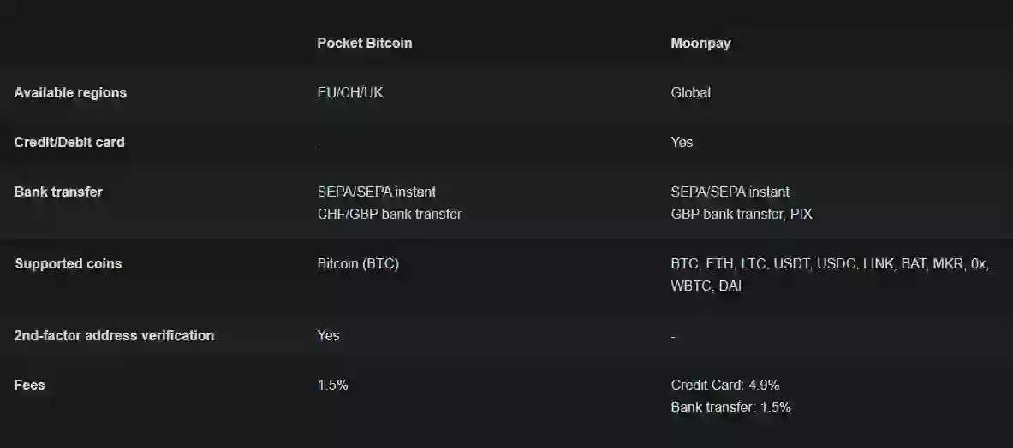Screen dimensions: 1013x448
Task: Click Pocket Bitcoin's 1.5% fee value
Action: [332, 385]
